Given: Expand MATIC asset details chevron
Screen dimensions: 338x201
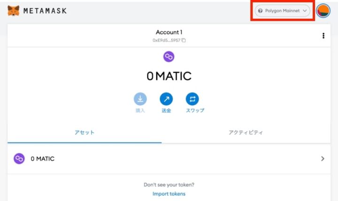Looking at the screenshot, I should tap(323, 159).
